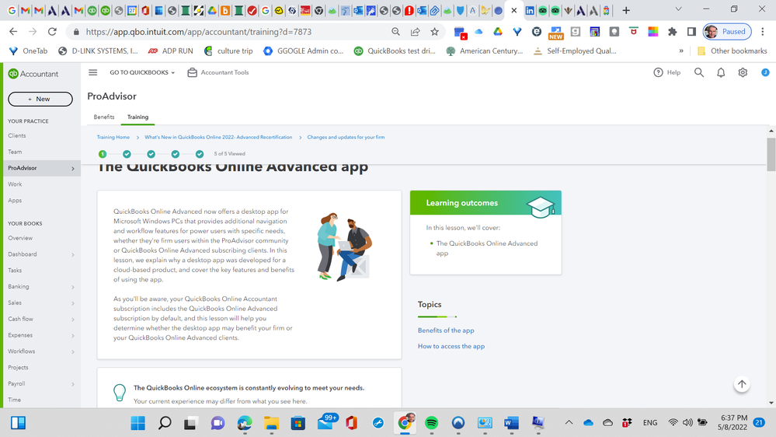The image size is (776, 437).
Task: Open the clock showing 6:37 PM
Action: [x=734, y=423]
